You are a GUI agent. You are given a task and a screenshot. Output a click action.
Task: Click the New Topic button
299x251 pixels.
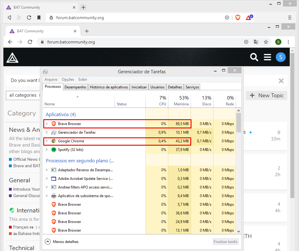pos(267,95)
